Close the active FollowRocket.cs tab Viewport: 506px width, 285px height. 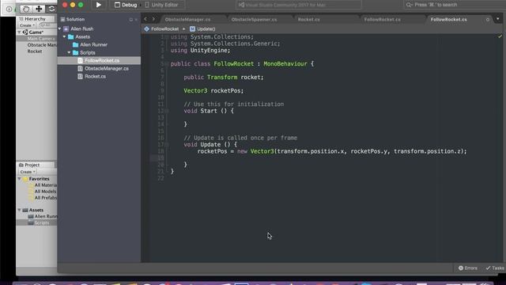pyautogui.click(x=487, y=20)
